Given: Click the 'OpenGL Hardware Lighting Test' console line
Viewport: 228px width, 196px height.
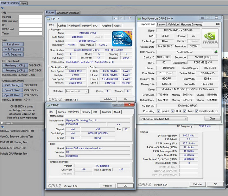Looking at the screenshot, I should pyautogui.click(x=17, y=131).
